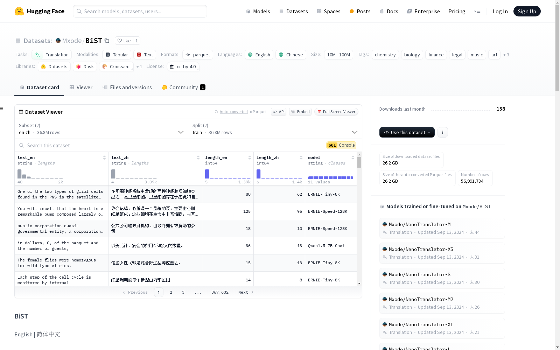Screen dimensions: 560x350
Task: Filter by Chinese language tag
Action: 291,55
